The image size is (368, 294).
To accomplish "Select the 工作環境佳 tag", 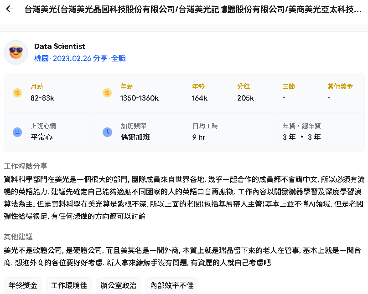I will (x=69, y=285).
